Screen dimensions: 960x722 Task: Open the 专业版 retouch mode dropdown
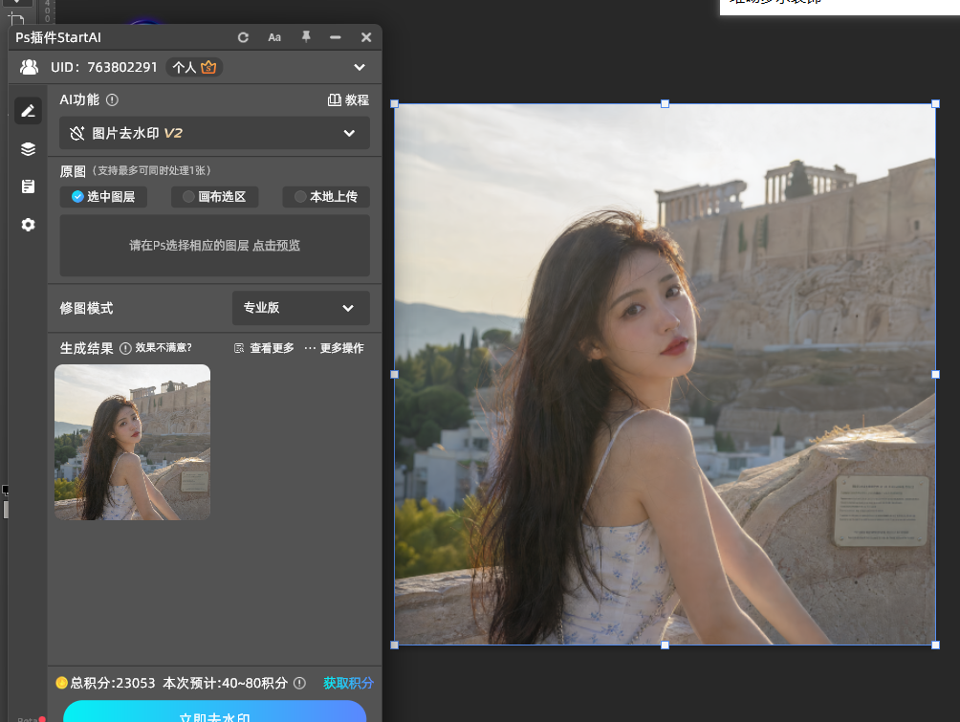pyautogui.click(x=300, y=308)
